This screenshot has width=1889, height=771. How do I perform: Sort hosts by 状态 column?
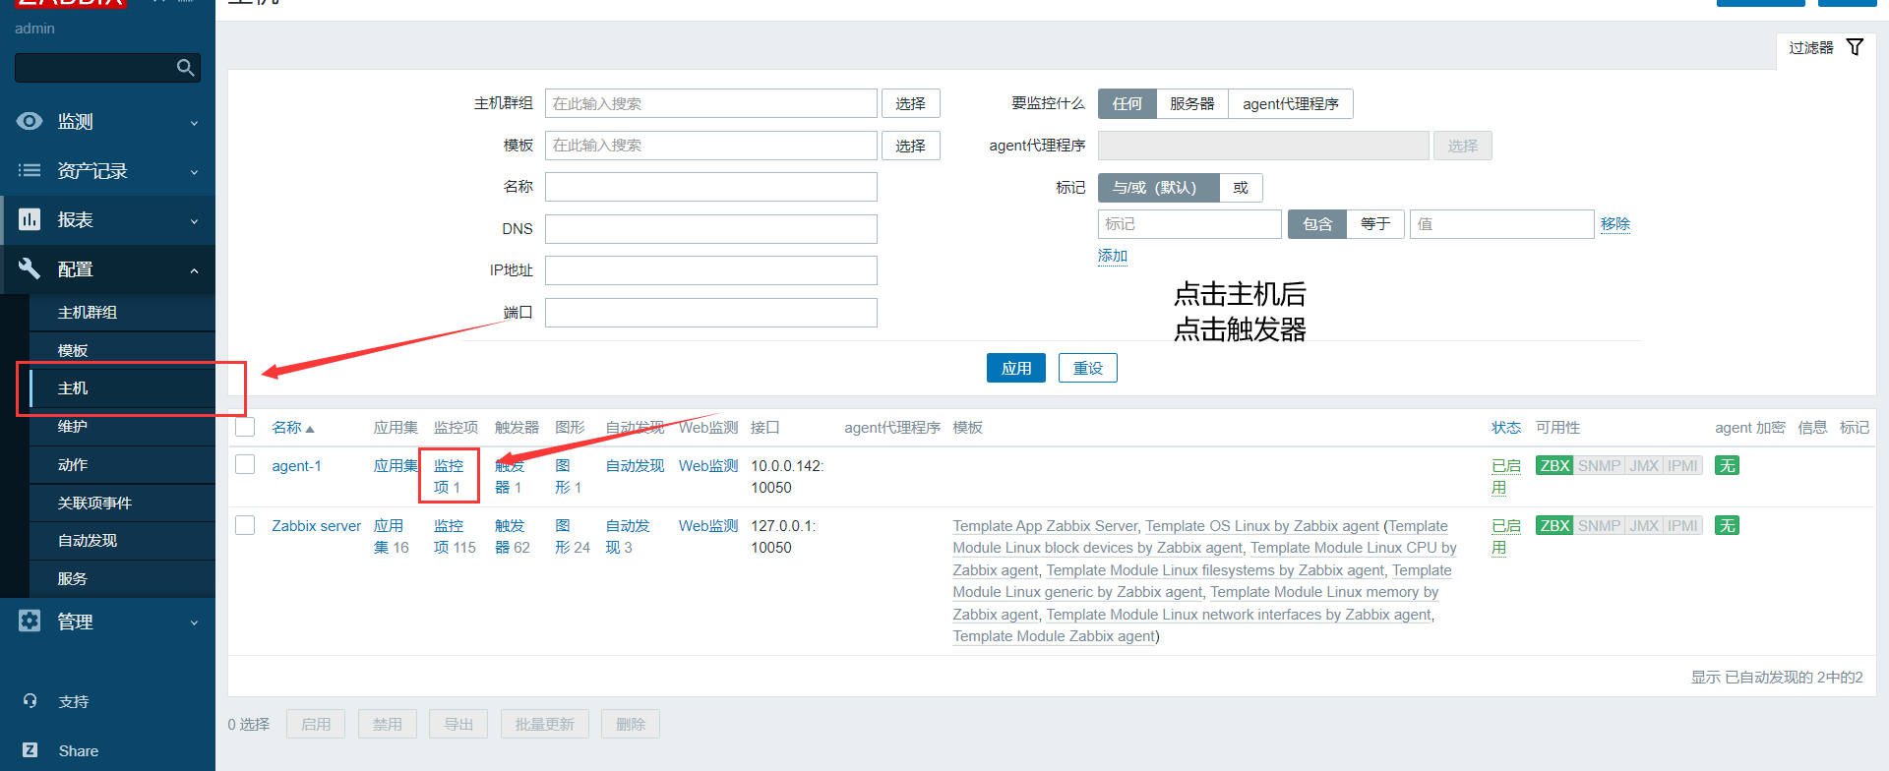[1505, 428]
